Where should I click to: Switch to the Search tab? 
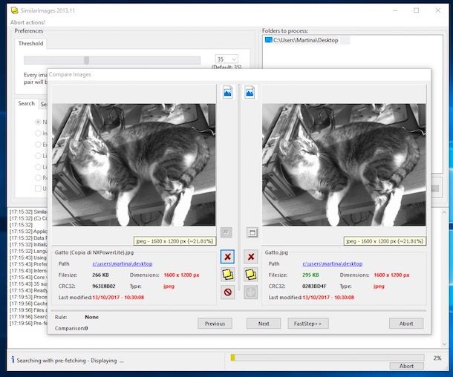pyautogui.click(x=26, y=104)
